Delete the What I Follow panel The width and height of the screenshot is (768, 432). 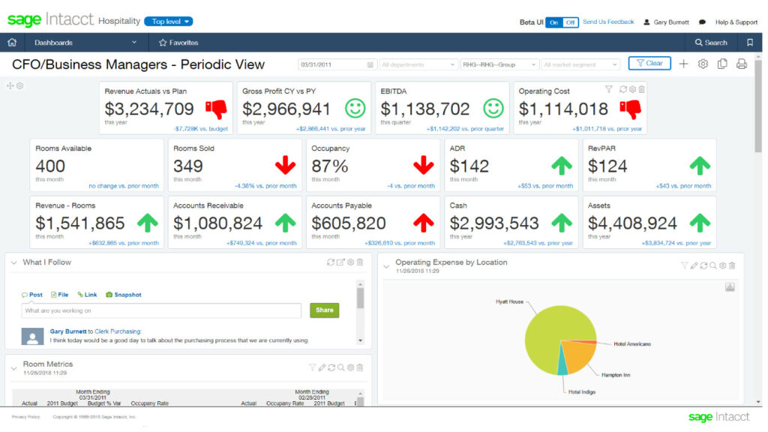click(360, 262)
